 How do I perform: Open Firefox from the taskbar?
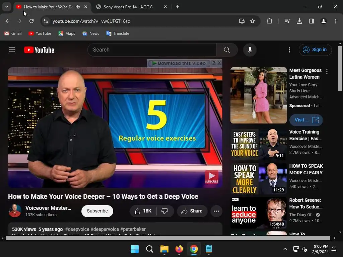pos(179,249)
